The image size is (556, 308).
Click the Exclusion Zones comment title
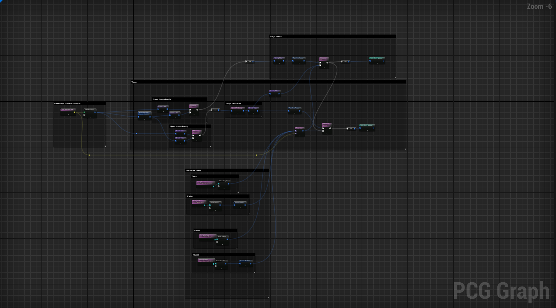pyautogui.click(x=193, y=171)
